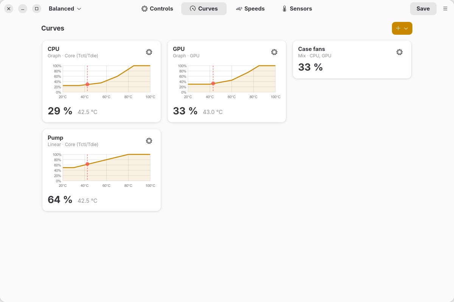Image resolution: width=454 pixels, height=302 pixels.
Task: Click the GPU card title
Action: 179,49
